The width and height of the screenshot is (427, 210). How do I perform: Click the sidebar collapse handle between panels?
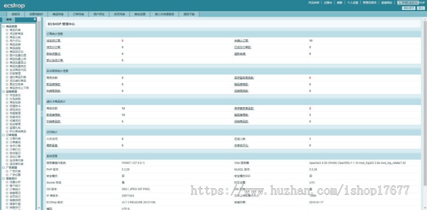click(x=42, y=114)
